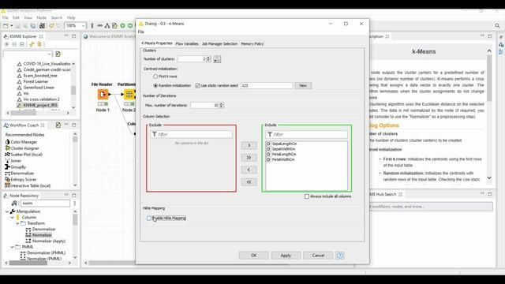Click the Cancel button

tap(318, 256)
